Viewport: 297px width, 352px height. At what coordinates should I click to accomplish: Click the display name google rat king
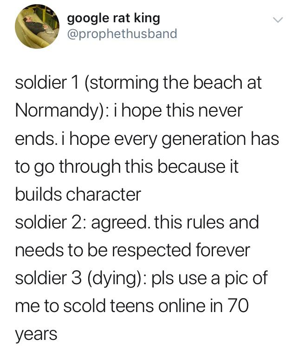(x=114, y=18)
